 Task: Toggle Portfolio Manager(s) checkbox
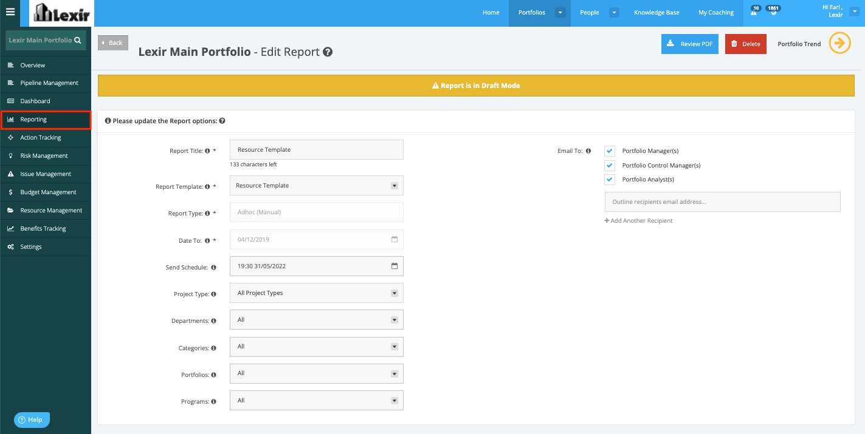(610, 151)
